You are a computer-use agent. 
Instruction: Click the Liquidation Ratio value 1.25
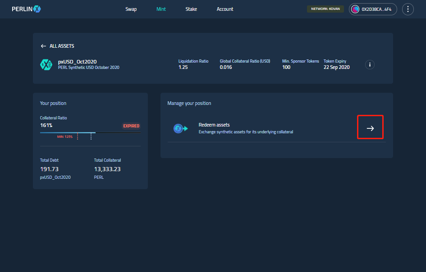(183, 67)
